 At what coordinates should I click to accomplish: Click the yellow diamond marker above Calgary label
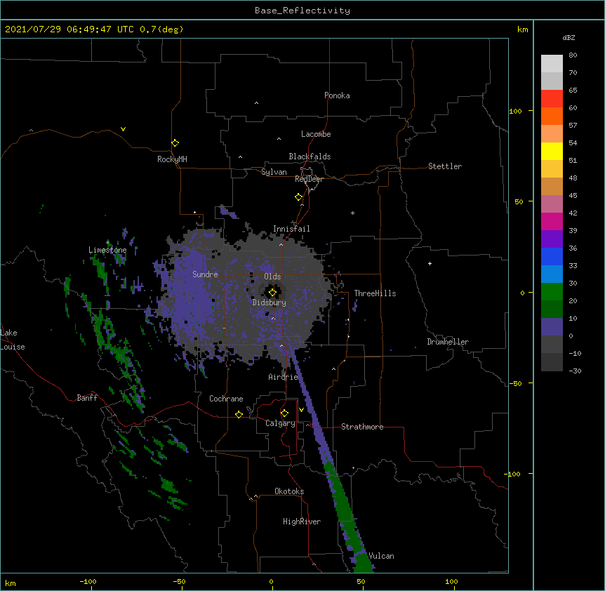tap(284, 413)
